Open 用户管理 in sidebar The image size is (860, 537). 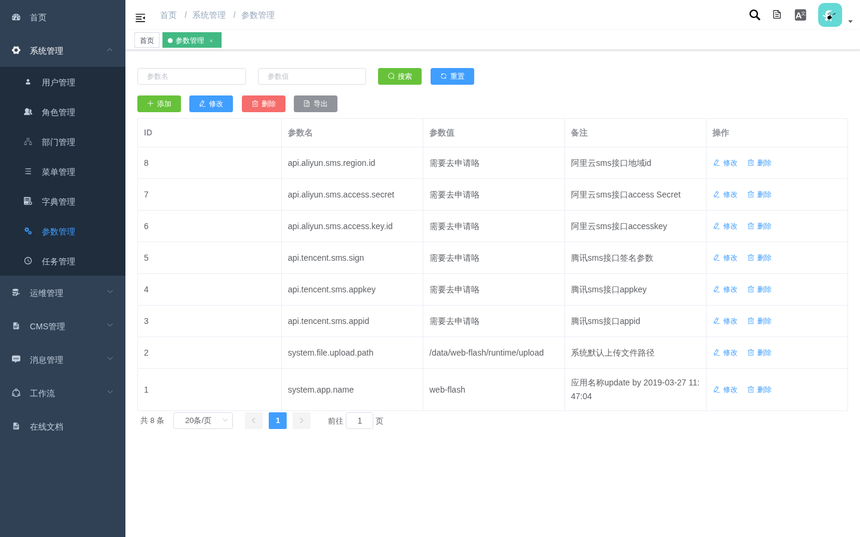coord(63,82)
